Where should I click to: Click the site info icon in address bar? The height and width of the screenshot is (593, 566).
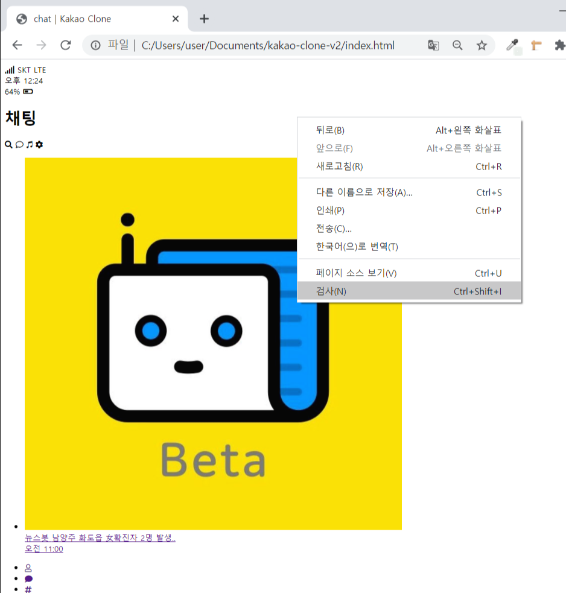pyautogui.click(x=95, y=45)
